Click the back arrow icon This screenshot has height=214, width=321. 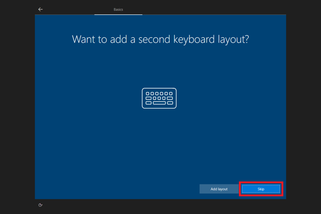[40, 9]
